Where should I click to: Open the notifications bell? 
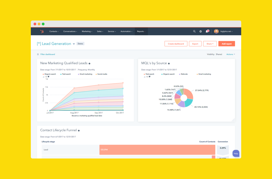[207, 31]
